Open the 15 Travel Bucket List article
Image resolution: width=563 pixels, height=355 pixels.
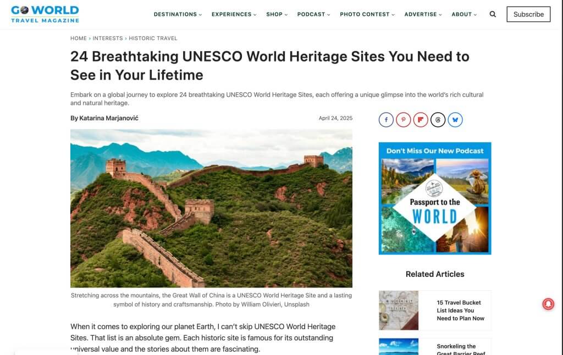pos(461,310)
